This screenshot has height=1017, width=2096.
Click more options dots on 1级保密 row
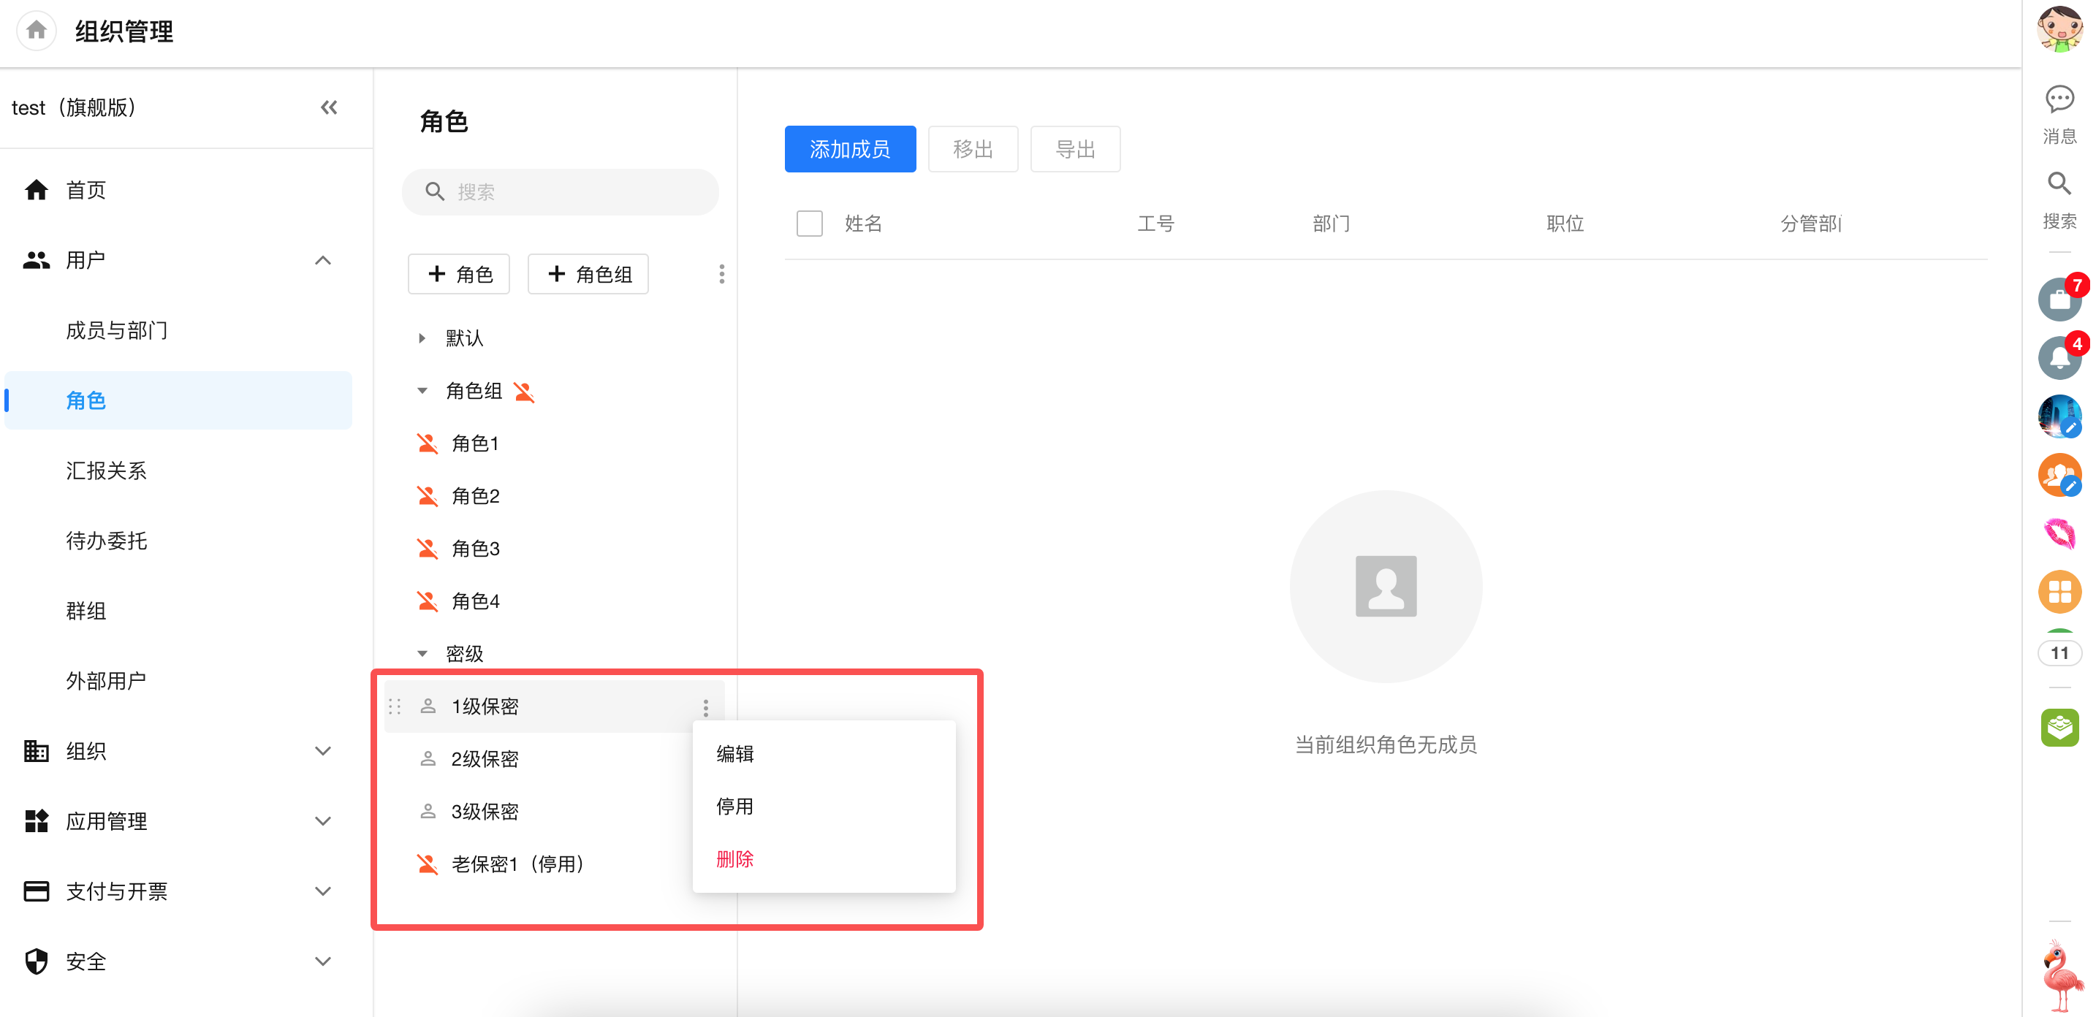[x=705, y=708]
